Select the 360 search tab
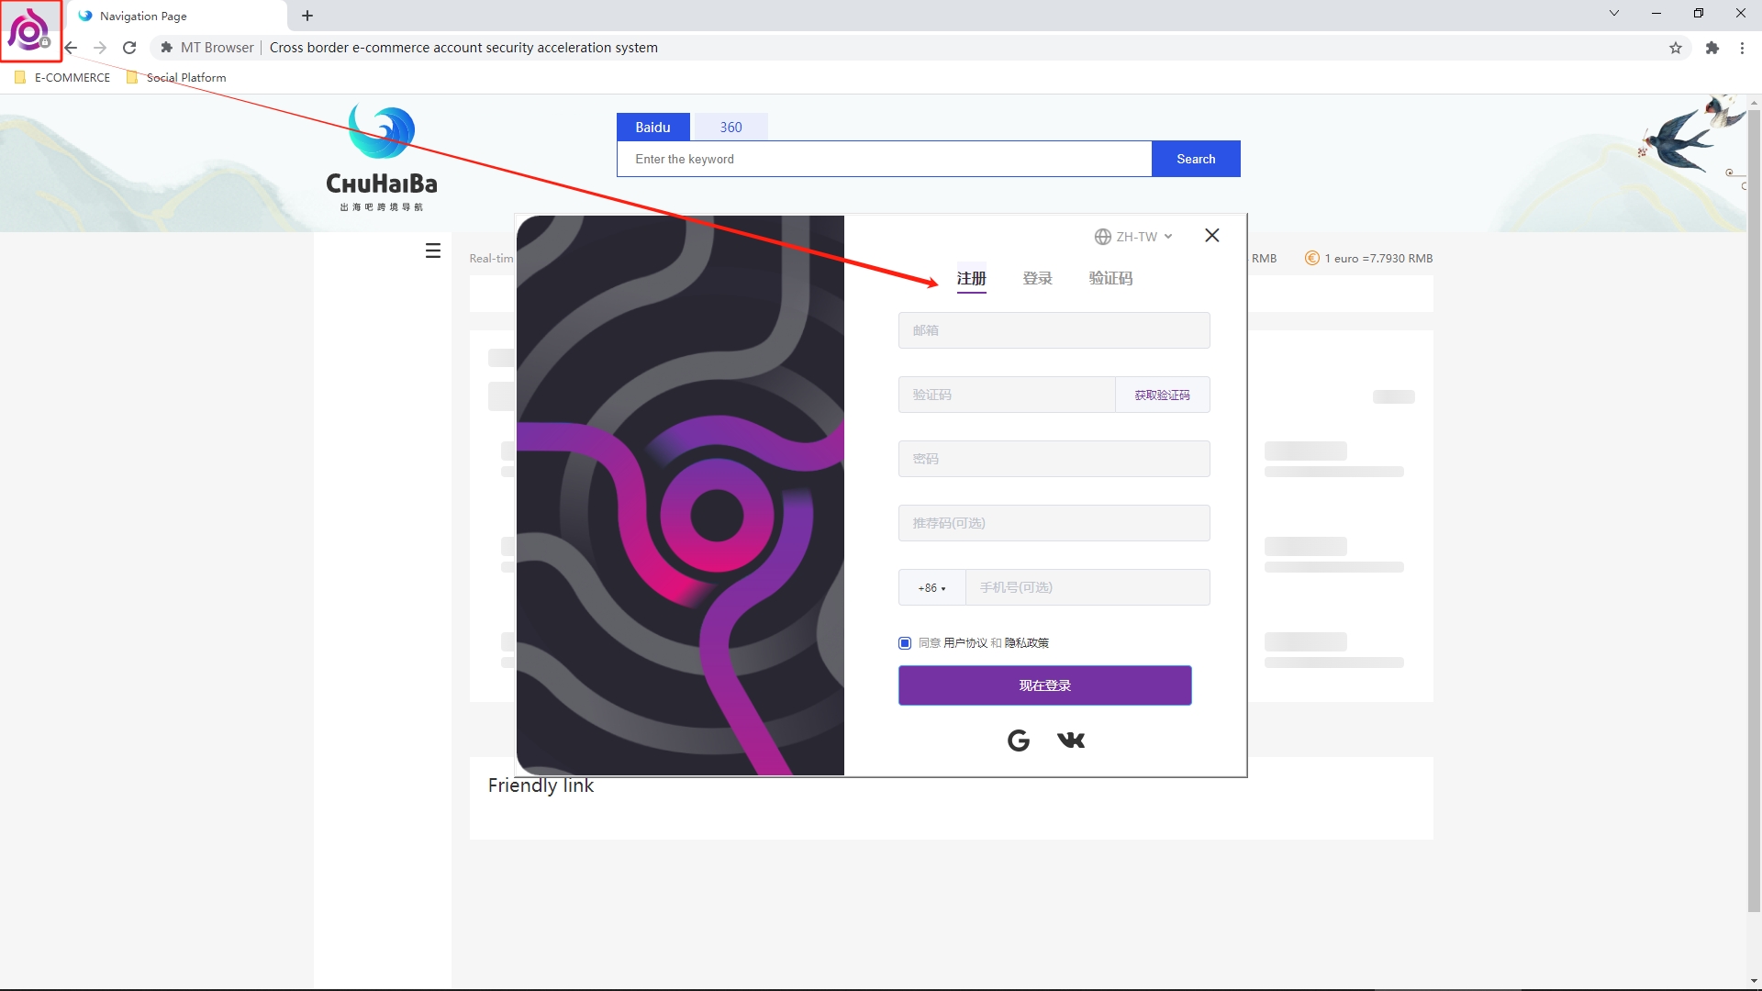 tap(730, 127)
